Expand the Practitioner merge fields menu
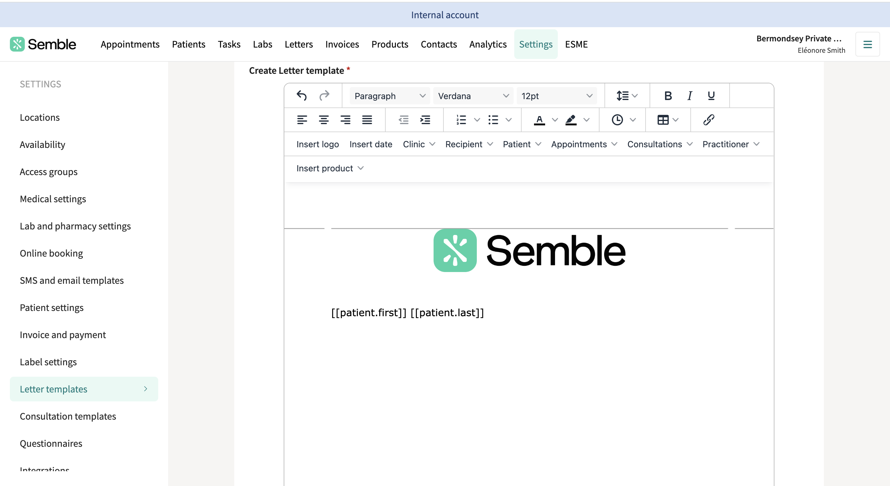890x486 pixels. point(731,144)
